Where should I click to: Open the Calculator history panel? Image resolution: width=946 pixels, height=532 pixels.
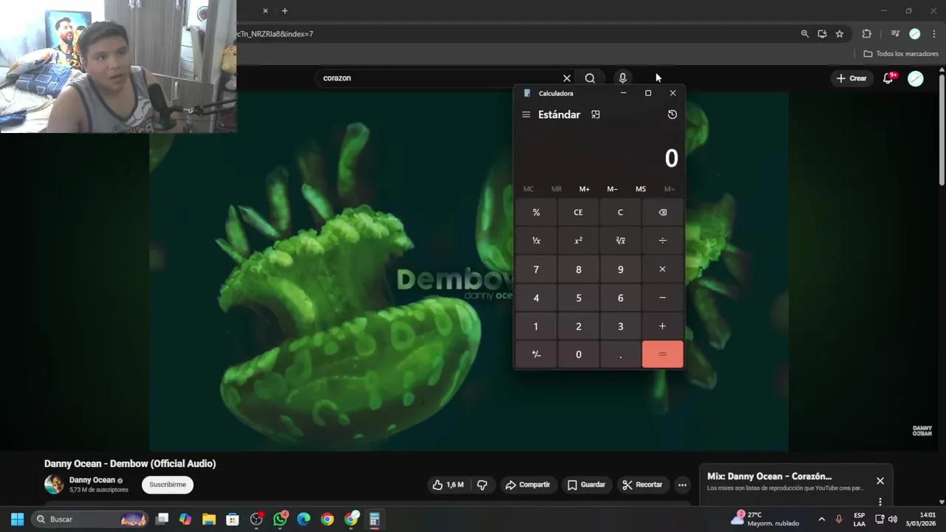[x=672, y=115]
